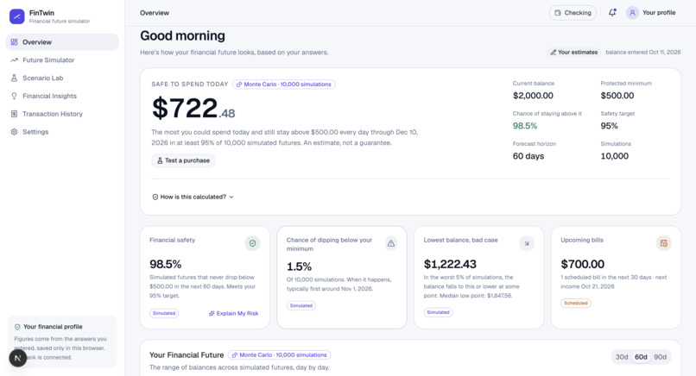Image resolution: width=696 pixels, height=376 pixels.
Task: Click the Transaction History receipt icon
Action: 14,114
